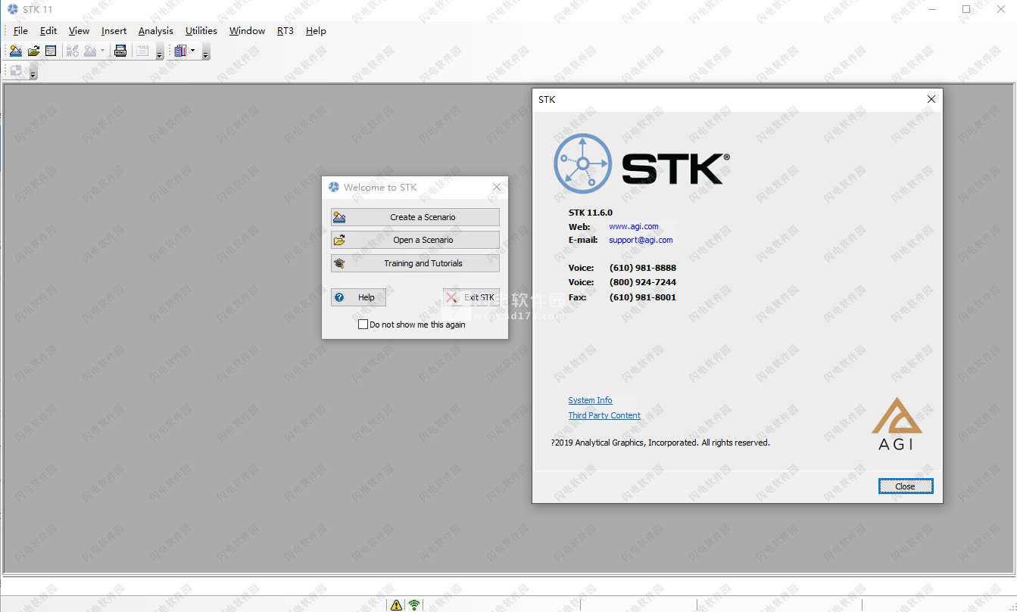The width and height of the screenshot is (1017, 612).
Task: Open www.agi.com link
Action: (634, 226)
